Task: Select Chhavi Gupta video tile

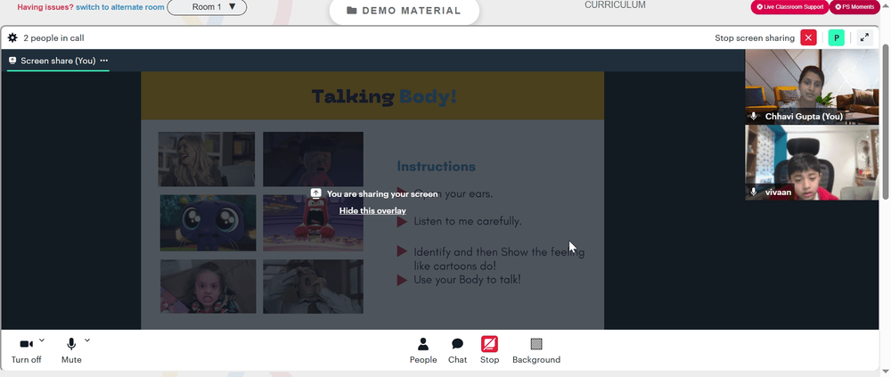Action: 812,86
